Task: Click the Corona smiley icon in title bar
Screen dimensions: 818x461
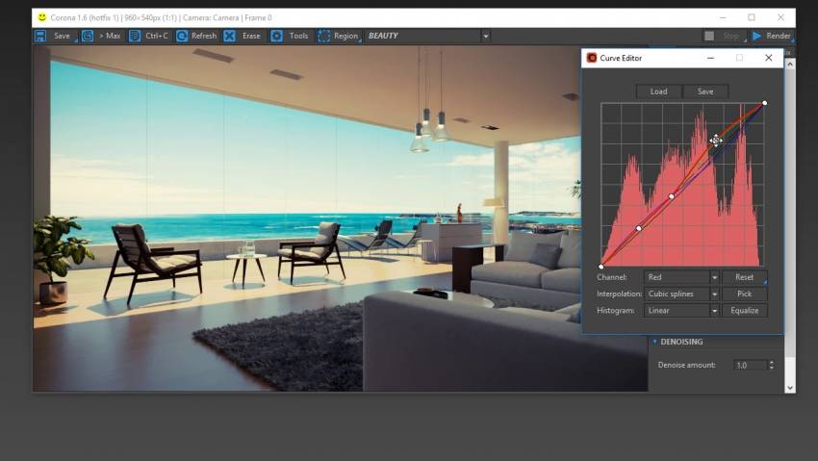Action: [x=42, y=17]
